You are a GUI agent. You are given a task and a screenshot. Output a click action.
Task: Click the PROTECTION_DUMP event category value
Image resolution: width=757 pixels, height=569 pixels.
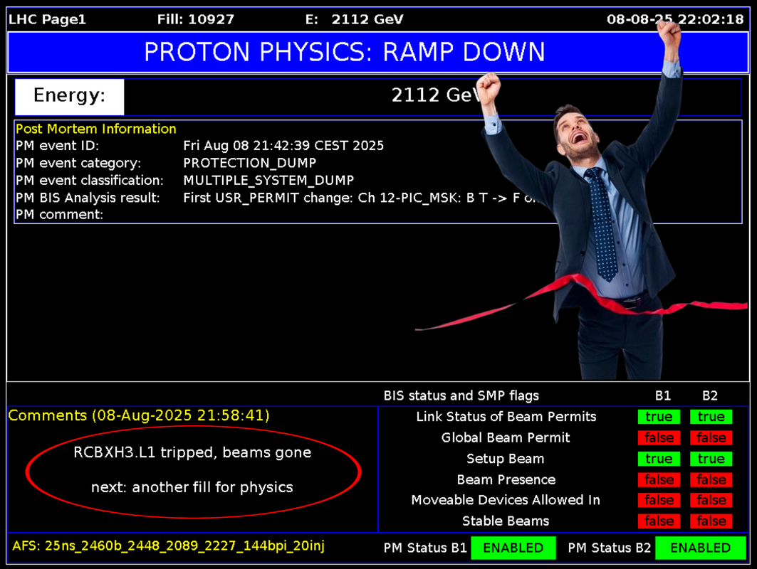[x=249, y=163]
